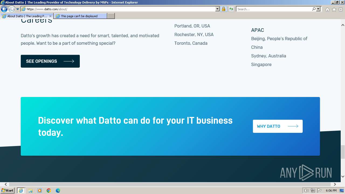Click 'Rochester, NY, USA' text
This screenshot has width=345, height=194.
point(194,34)
